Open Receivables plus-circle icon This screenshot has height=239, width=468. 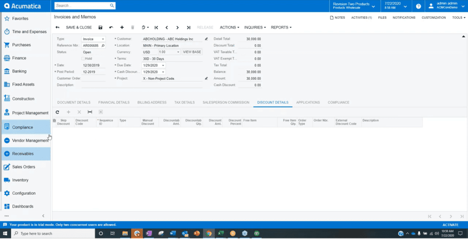pos(7,154)
